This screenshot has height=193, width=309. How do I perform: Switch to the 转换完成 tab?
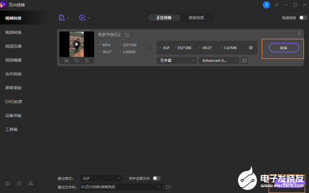click(196, 18)
